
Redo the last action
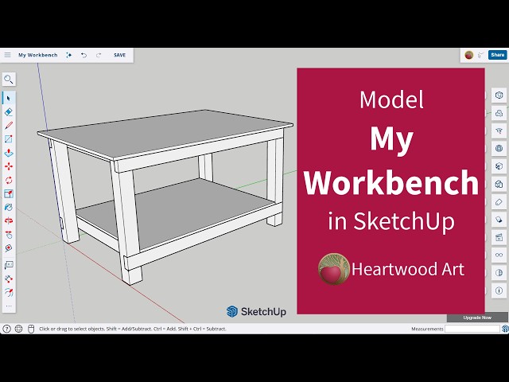(99, 55)
